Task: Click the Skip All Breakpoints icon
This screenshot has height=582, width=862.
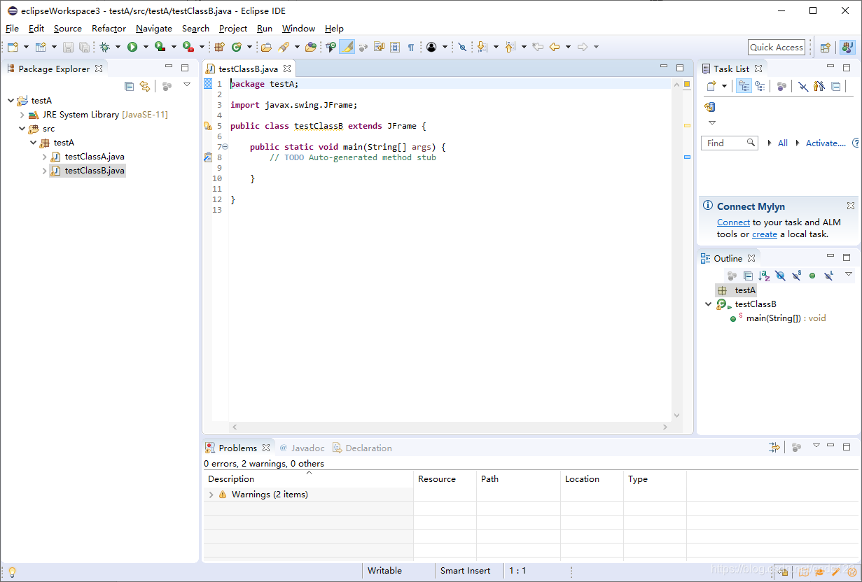Action: 462,47
